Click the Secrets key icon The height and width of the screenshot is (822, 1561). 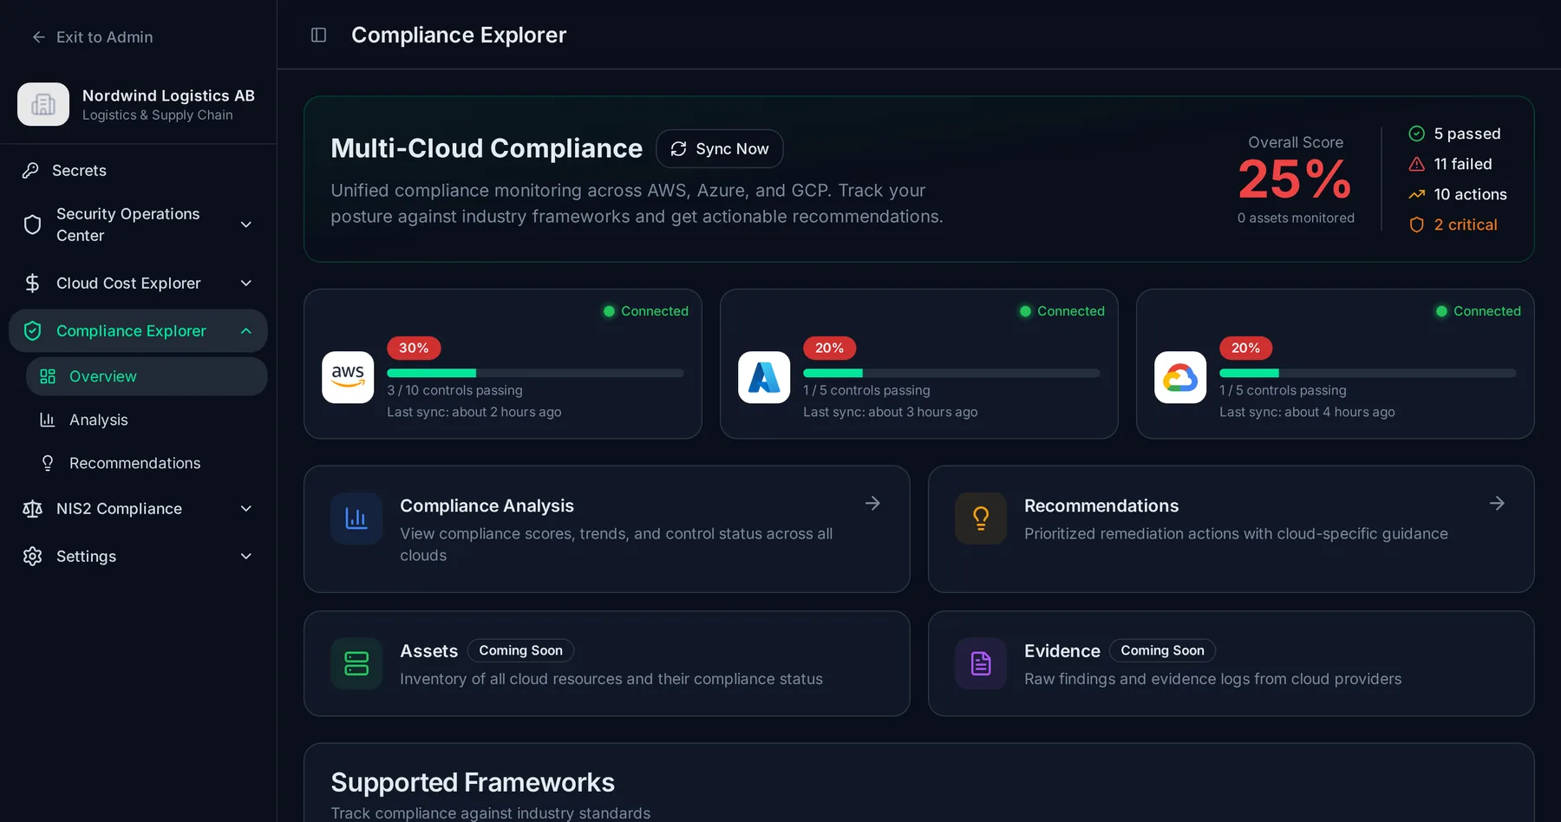30,171
